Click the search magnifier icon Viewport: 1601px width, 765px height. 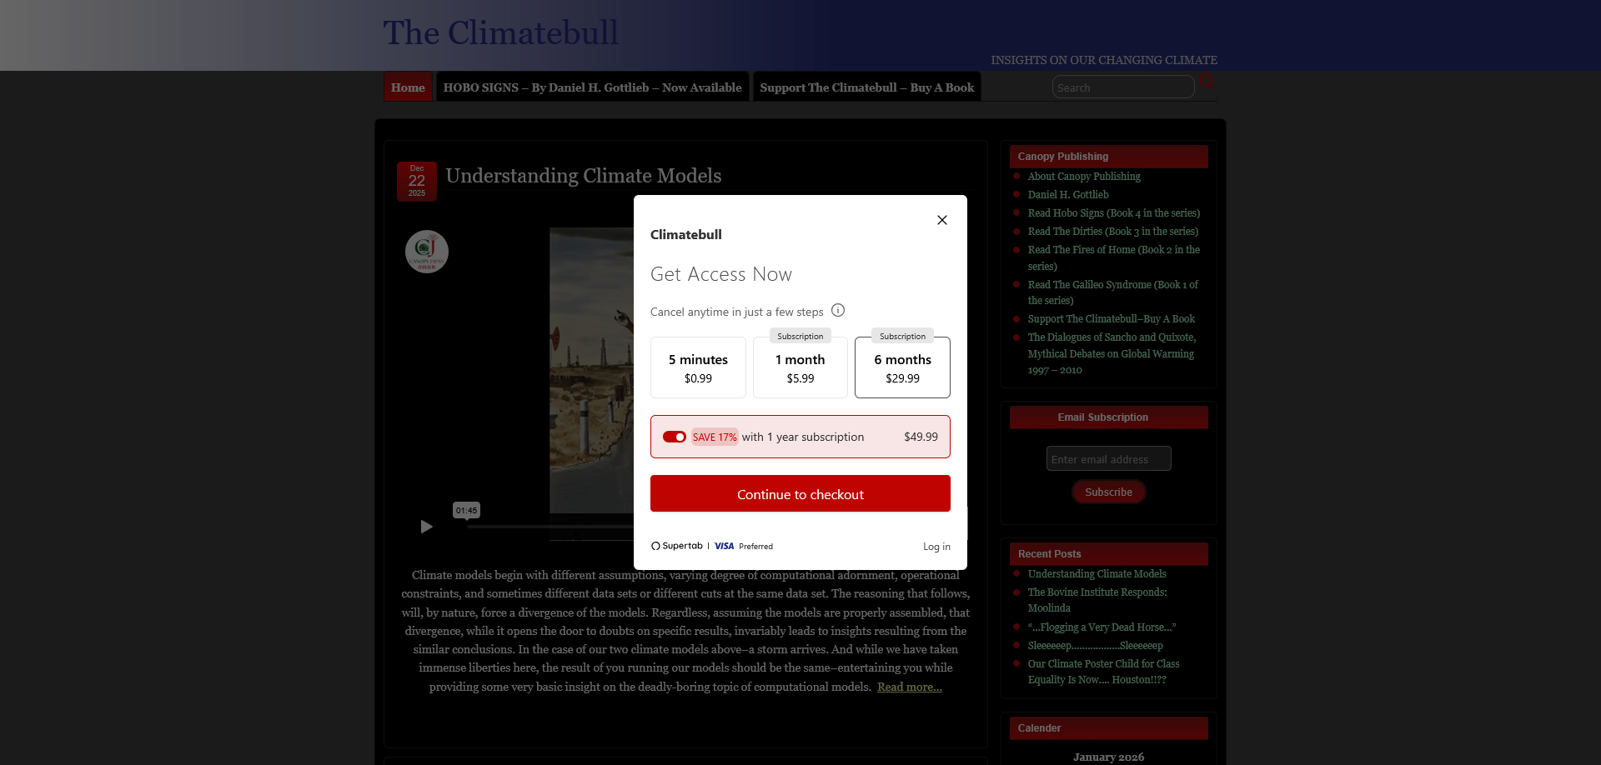(1207, 82)
